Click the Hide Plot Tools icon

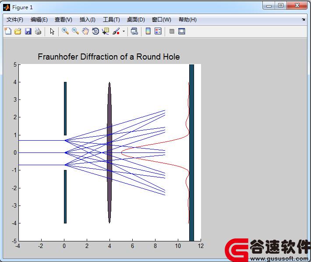tap(172, 31)
